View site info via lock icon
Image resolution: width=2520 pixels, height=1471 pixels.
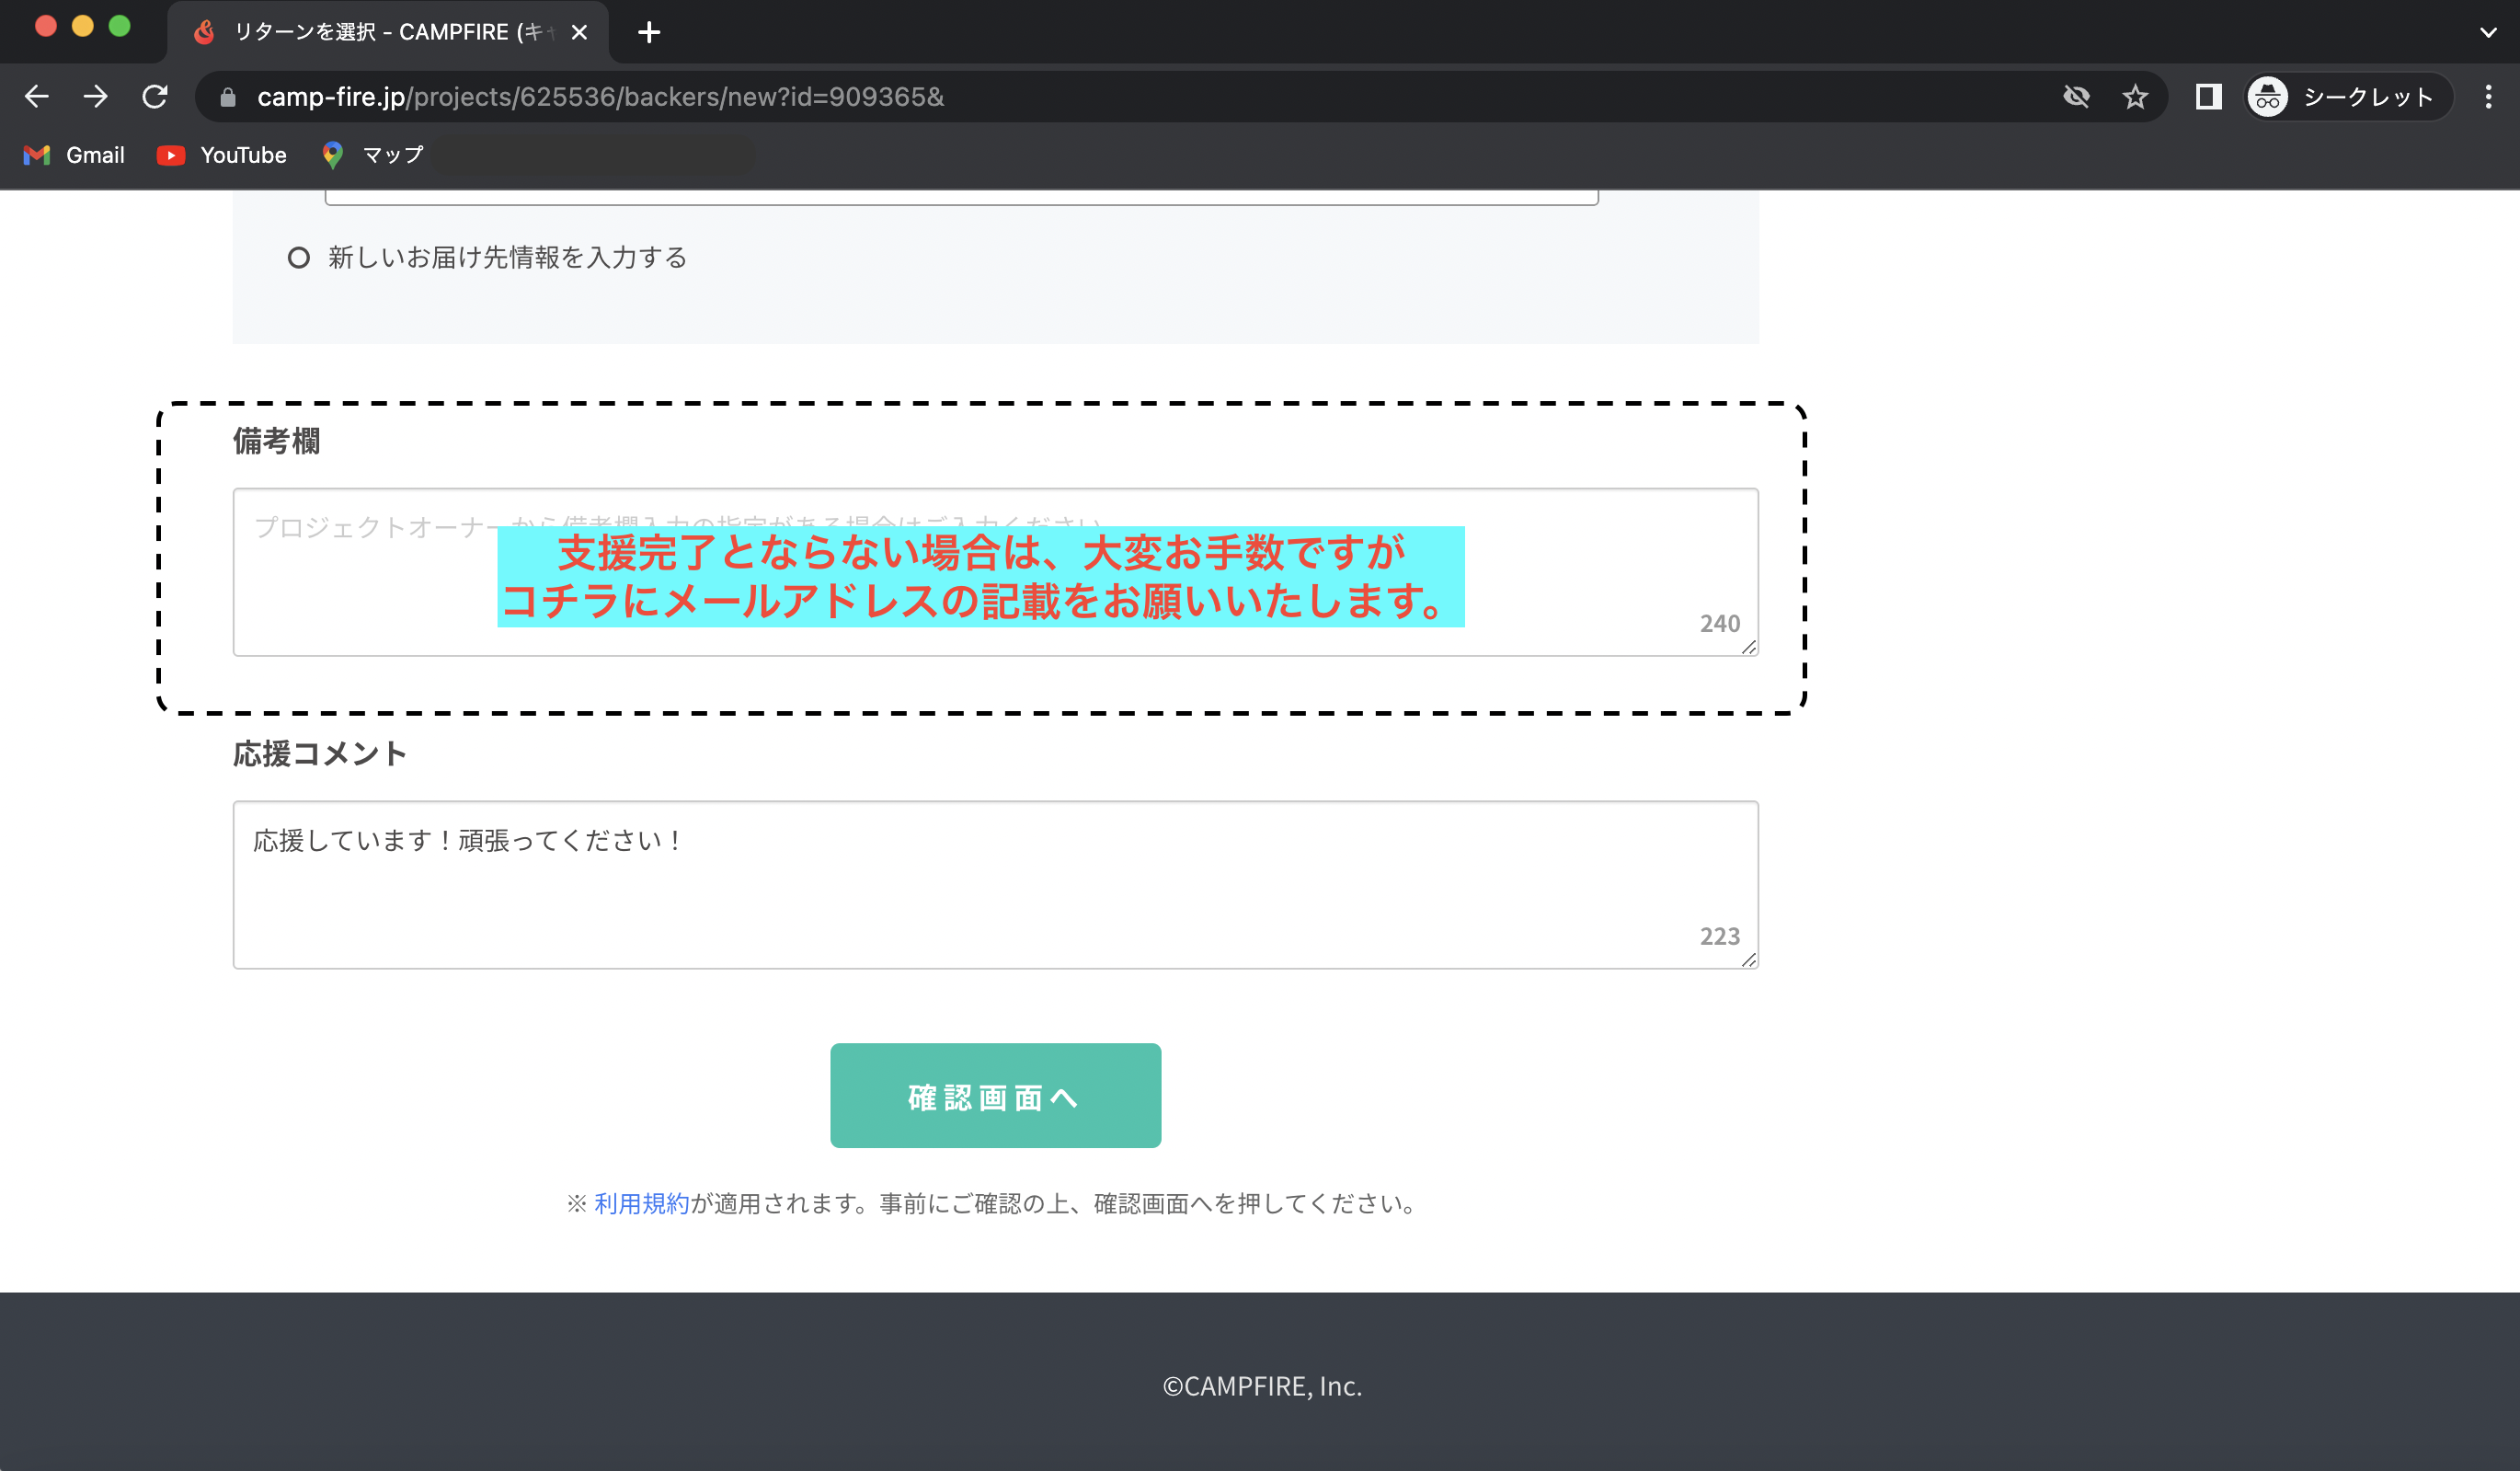(228, 97)
